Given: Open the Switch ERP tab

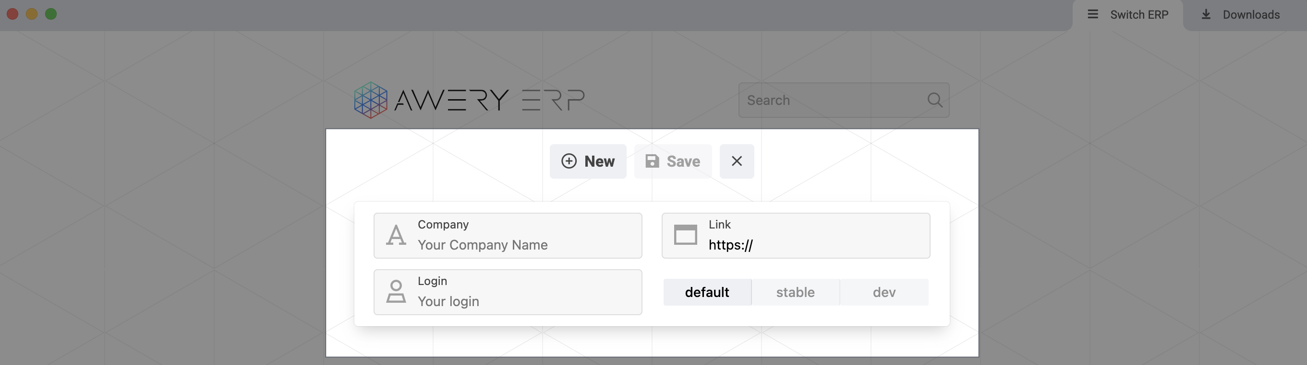Looking at the screenshot, I should pos(1127,15).
